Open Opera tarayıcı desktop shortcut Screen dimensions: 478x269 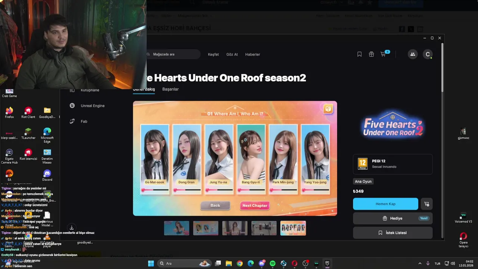pyautogui.click(x=463, y=240)
